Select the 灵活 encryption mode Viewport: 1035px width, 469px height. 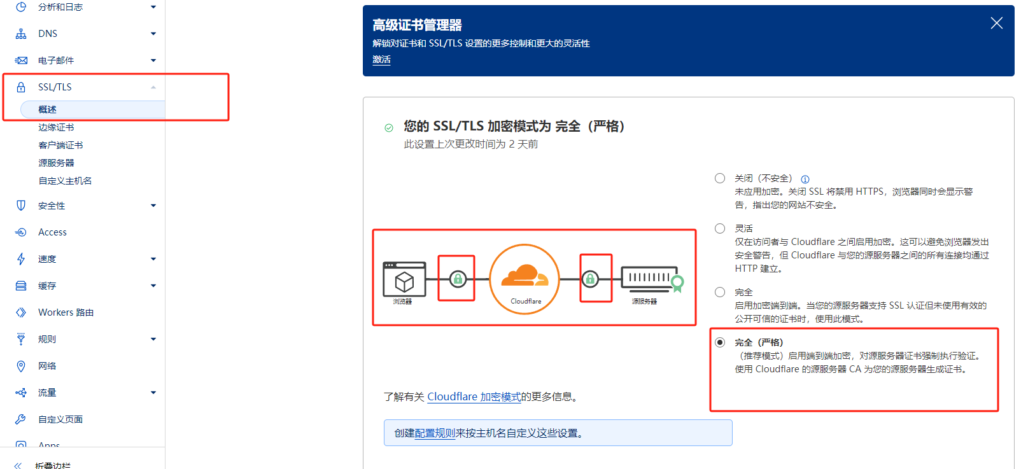(720, 228)
